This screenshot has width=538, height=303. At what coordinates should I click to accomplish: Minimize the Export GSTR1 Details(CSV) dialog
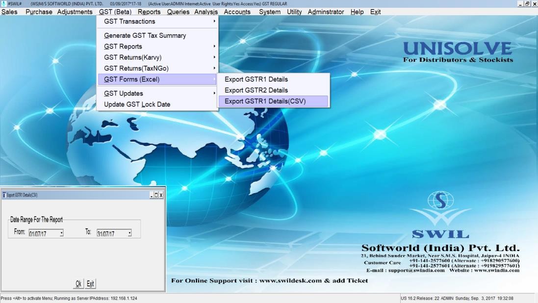coord(152,195)
